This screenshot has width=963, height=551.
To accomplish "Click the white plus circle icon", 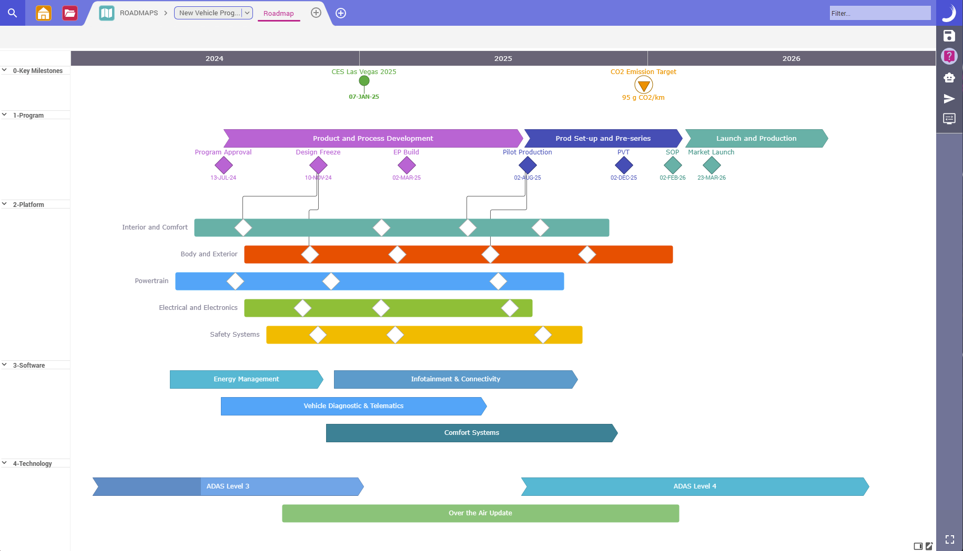I will point(341,13).
